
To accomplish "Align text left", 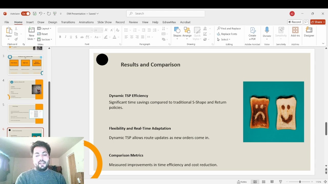I will [x=126, y=37].
